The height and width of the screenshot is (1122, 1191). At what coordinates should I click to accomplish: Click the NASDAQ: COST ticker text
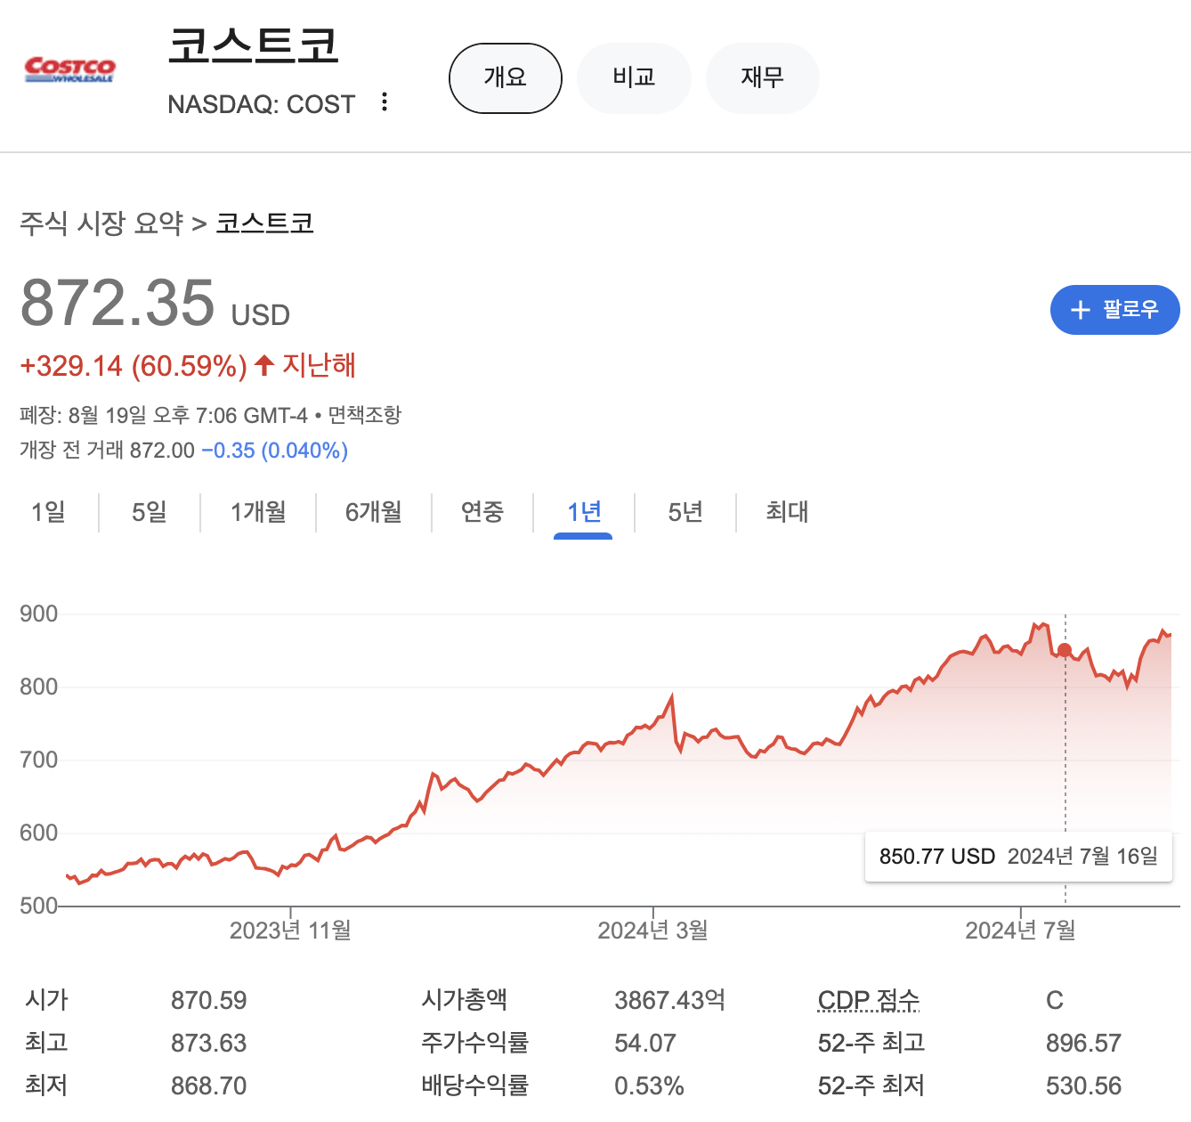coord(262,104)
